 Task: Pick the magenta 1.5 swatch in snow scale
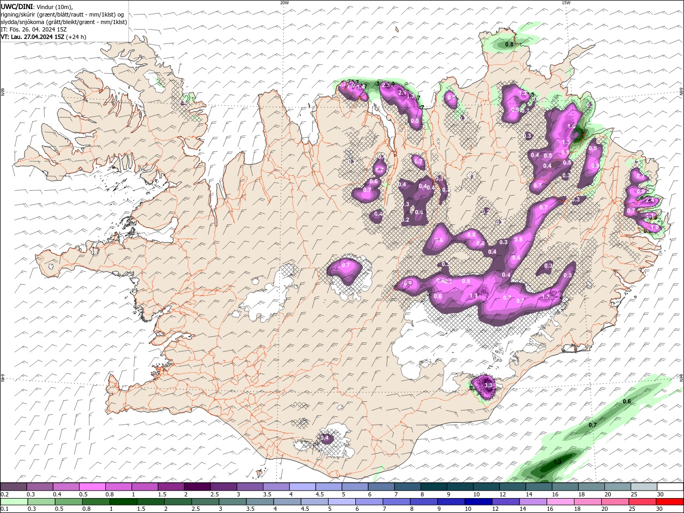coord(170,487)
